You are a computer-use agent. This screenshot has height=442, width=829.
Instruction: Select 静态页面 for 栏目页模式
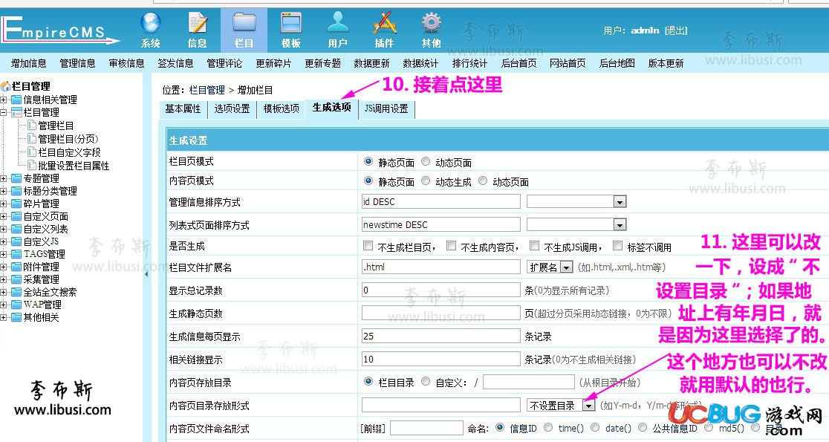pos(368,162)
